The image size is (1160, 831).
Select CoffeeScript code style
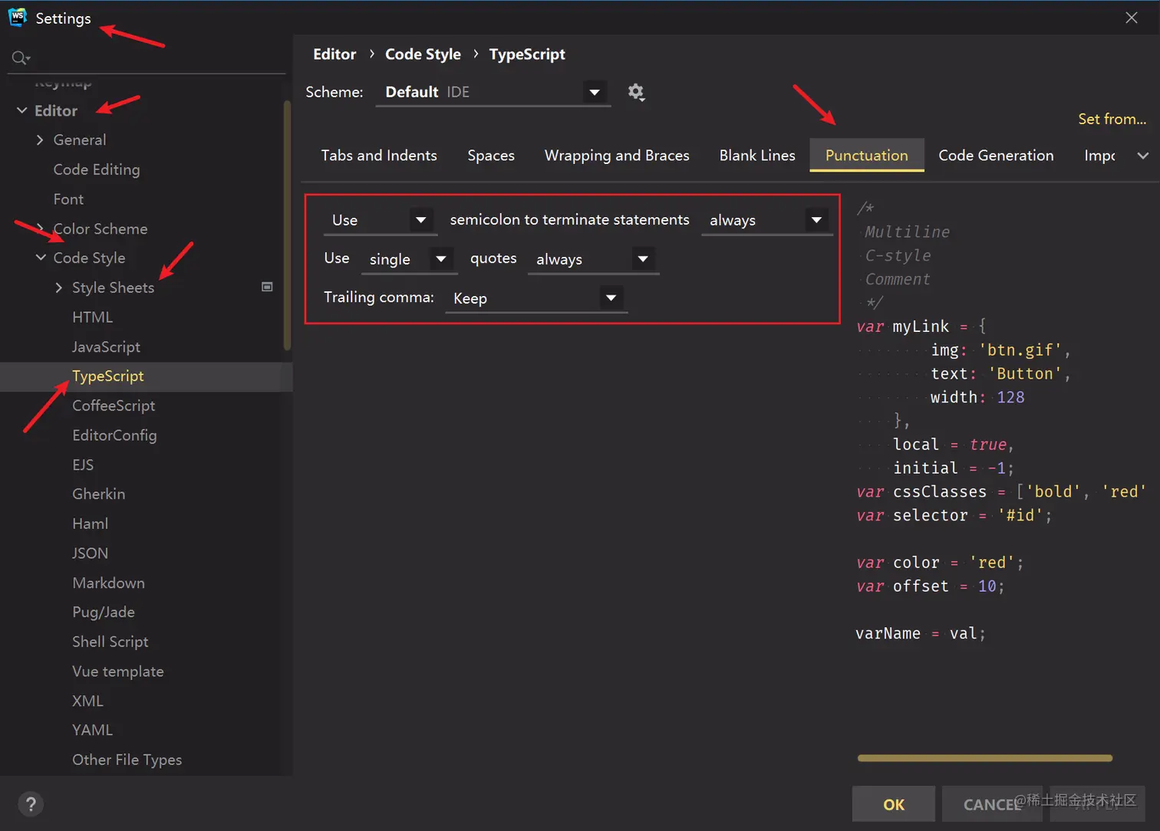click(x=114, y=406)
